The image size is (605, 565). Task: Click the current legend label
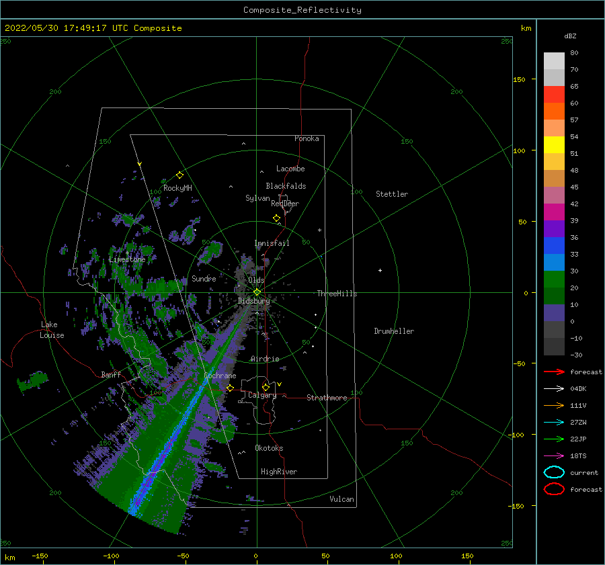584,473
